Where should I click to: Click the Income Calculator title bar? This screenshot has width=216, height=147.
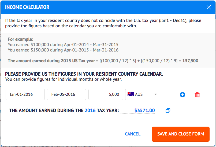pyautogui.click(x=80, y=7)
